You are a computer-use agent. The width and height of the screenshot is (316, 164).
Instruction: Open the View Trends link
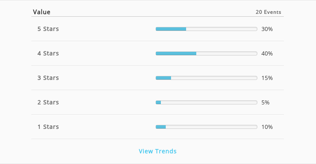point(158,151)
